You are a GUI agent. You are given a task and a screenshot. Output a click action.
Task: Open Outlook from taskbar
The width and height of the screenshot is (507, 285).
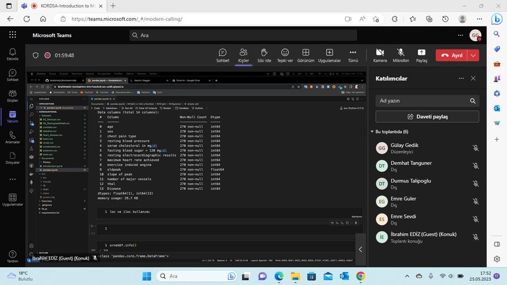344,276
